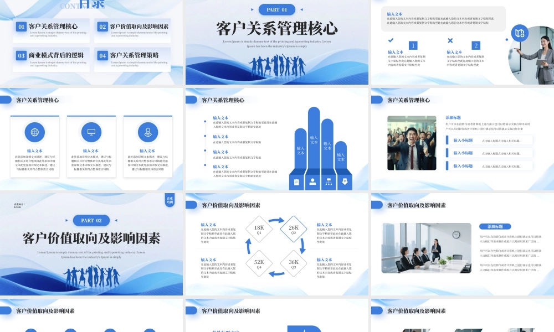Select the PART 01 pill label

click(x=277, y=9)
